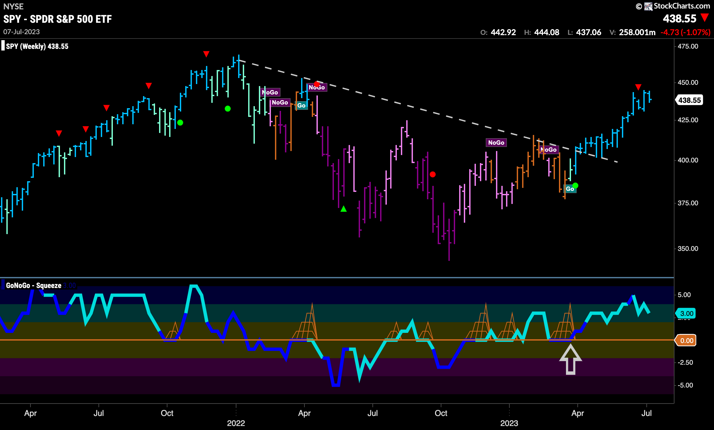Click the low value 437.06

588,32
